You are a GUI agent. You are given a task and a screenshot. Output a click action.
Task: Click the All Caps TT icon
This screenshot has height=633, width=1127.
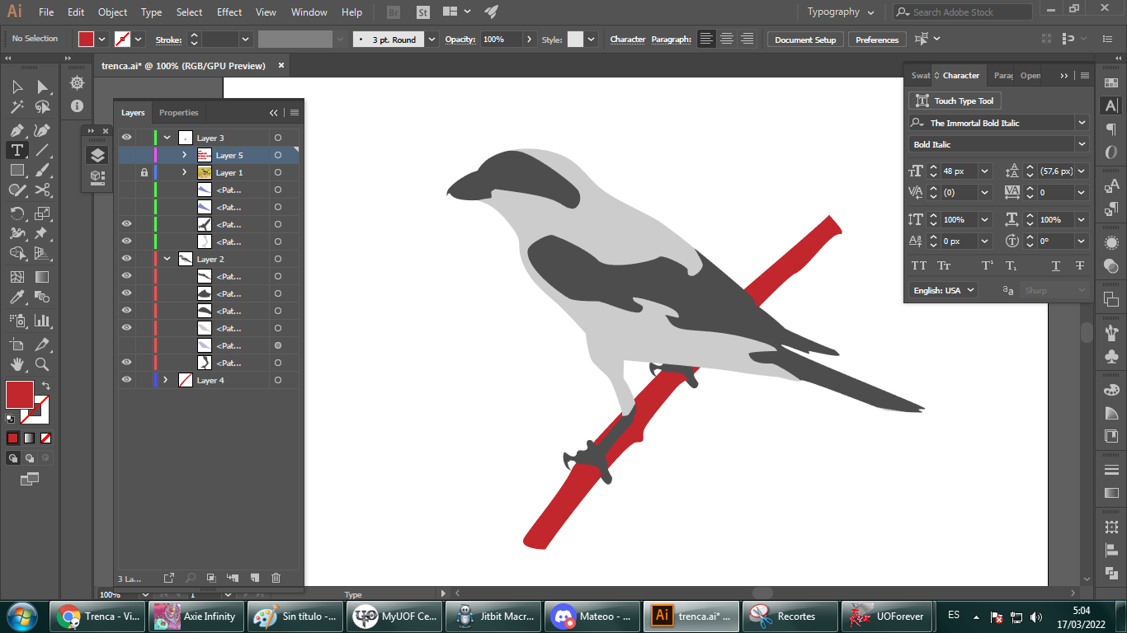(918, 265)
